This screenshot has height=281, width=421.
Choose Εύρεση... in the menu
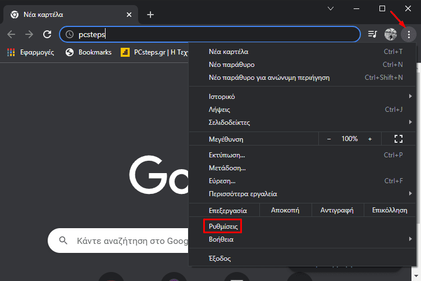tap(303, 181)
